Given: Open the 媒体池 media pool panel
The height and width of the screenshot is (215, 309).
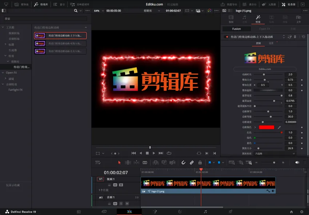Looking at the screenshot, I should tap(21, 4).
